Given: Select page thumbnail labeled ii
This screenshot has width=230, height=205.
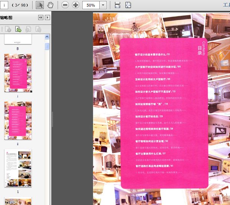Looking at the screenshot, I should (18, 121).
